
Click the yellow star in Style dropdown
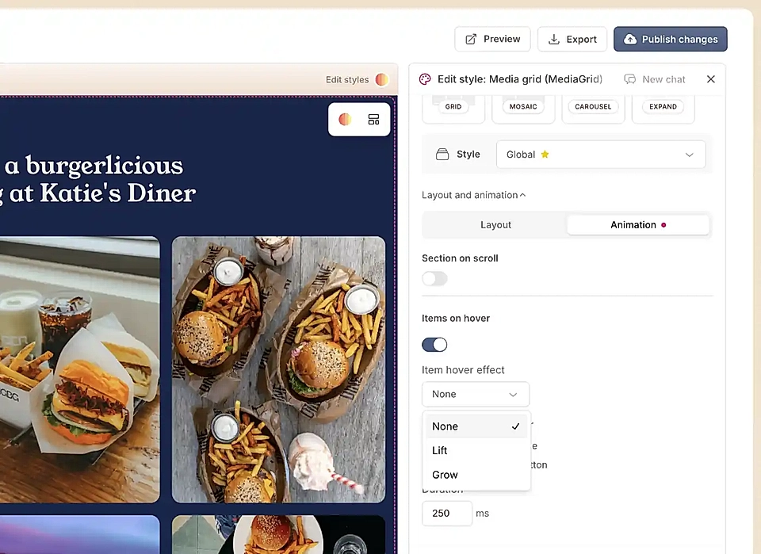click(x=545, y=155)
